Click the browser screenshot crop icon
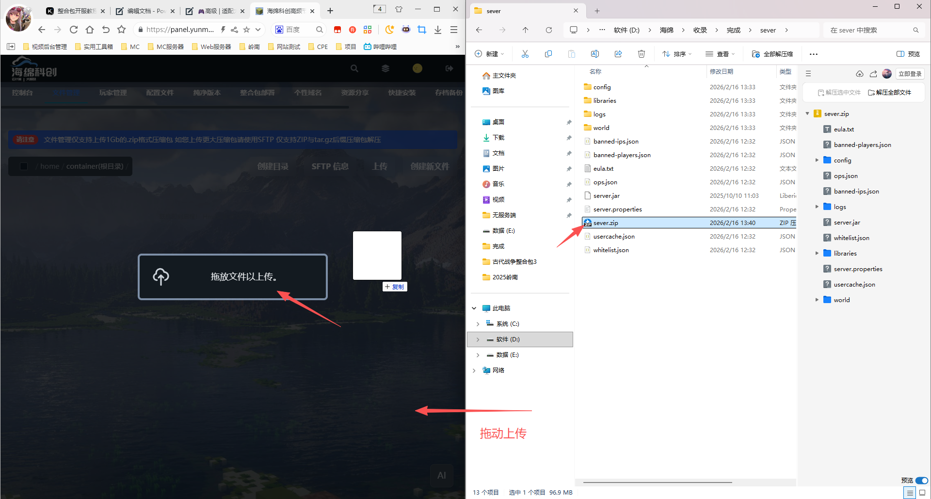This screenshot has width=931, height=499. point(421,30)
